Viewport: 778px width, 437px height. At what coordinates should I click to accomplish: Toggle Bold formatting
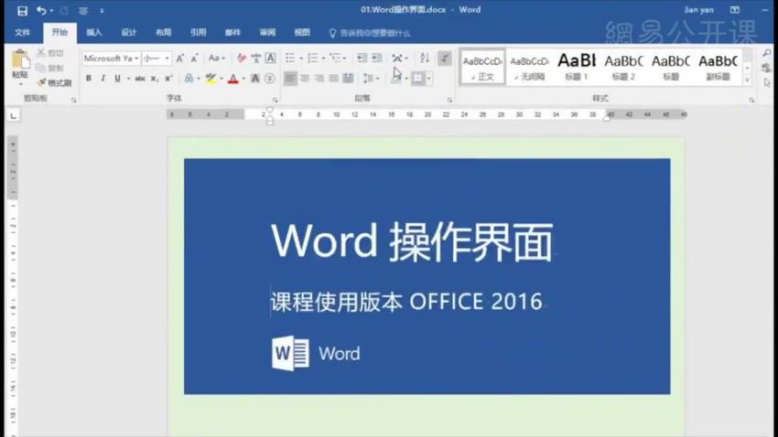click(88, 79)
